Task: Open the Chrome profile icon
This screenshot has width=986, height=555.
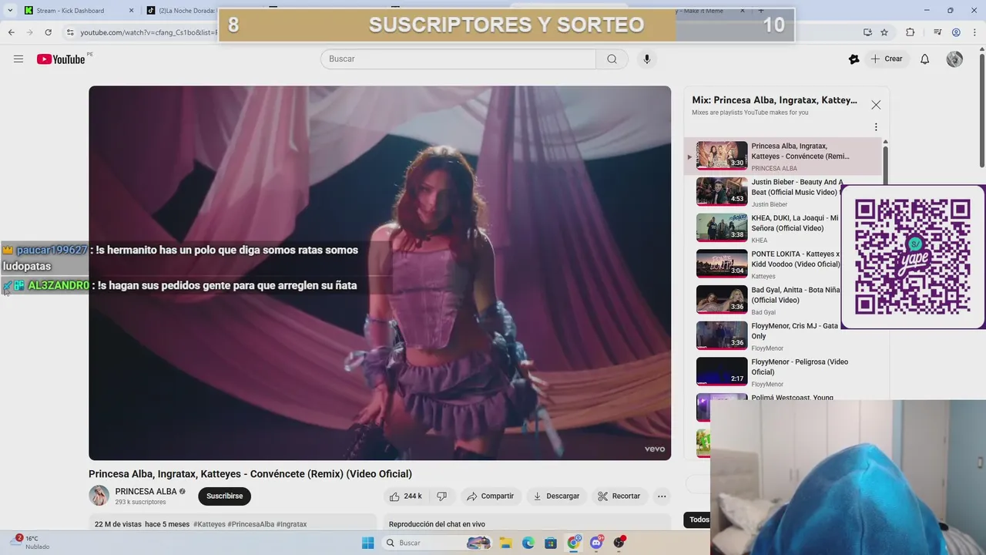Action: coord(956,32)
